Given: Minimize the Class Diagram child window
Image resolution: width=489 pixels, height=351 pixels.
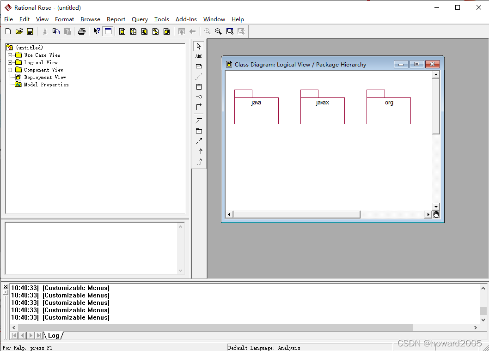Looking at the screenshot, I should coord(401,64).
